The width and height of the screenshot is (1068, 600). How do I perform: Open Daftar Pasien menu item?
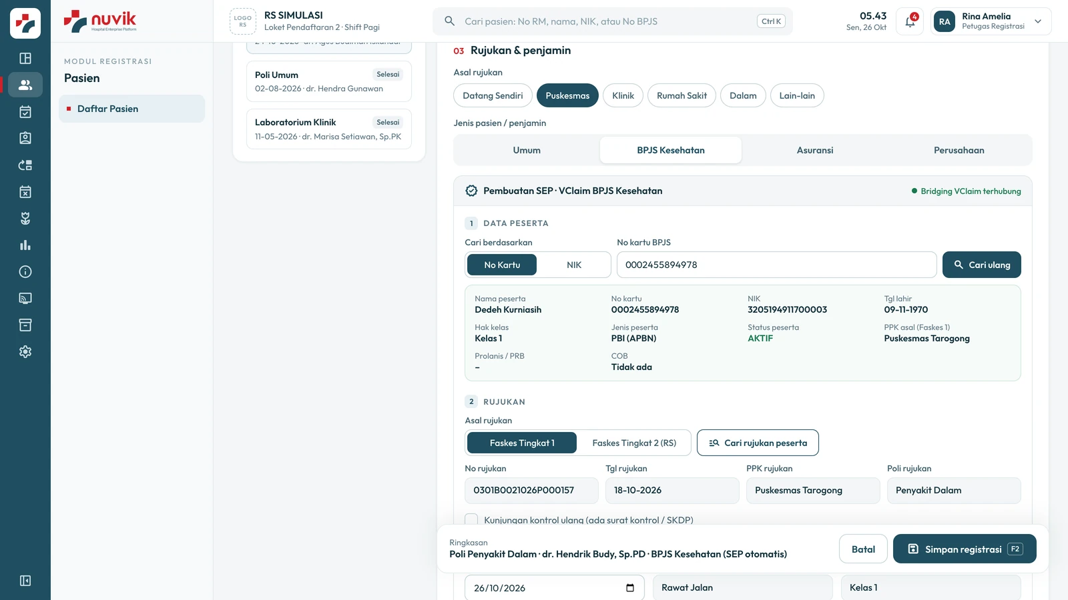coord(131,109)
